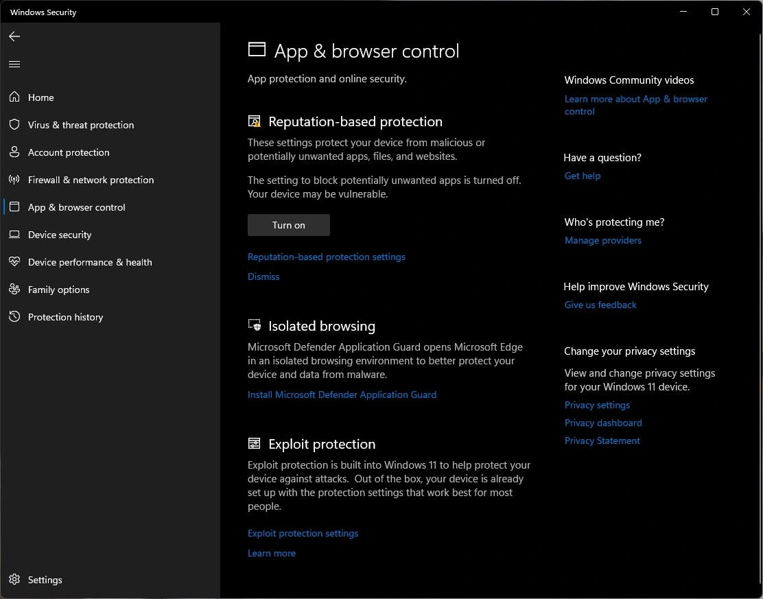The width and height of the screenshot is (763, 599).
Task: Click Give us feedback link
Action: (x=600, y=305)
